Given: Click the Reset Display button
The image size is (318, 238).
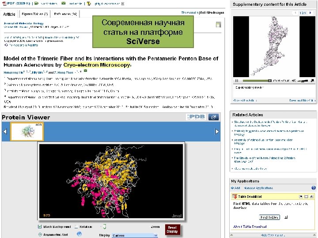Looking at the screenshot, I should [x=172, y=230].
